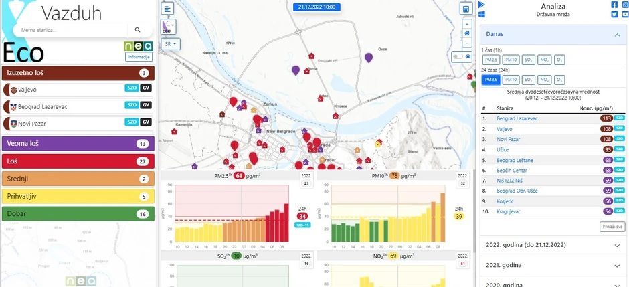Select 1h SO2 pollutant filter

529,60
